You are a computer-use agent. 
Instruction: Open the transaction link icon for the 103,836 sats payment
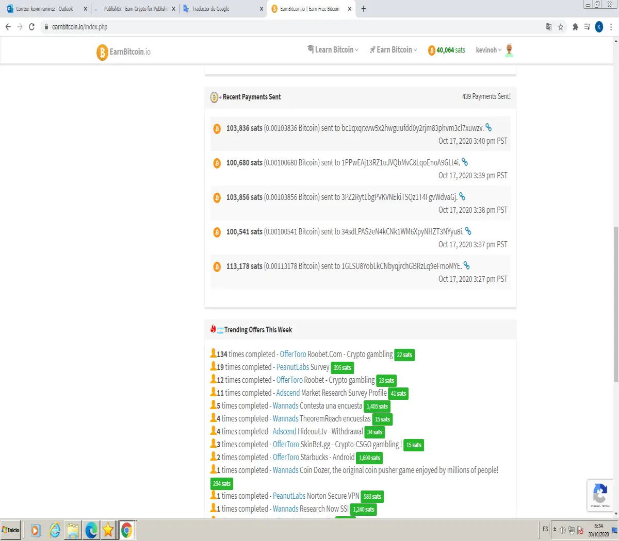click(x=488, y=127)
